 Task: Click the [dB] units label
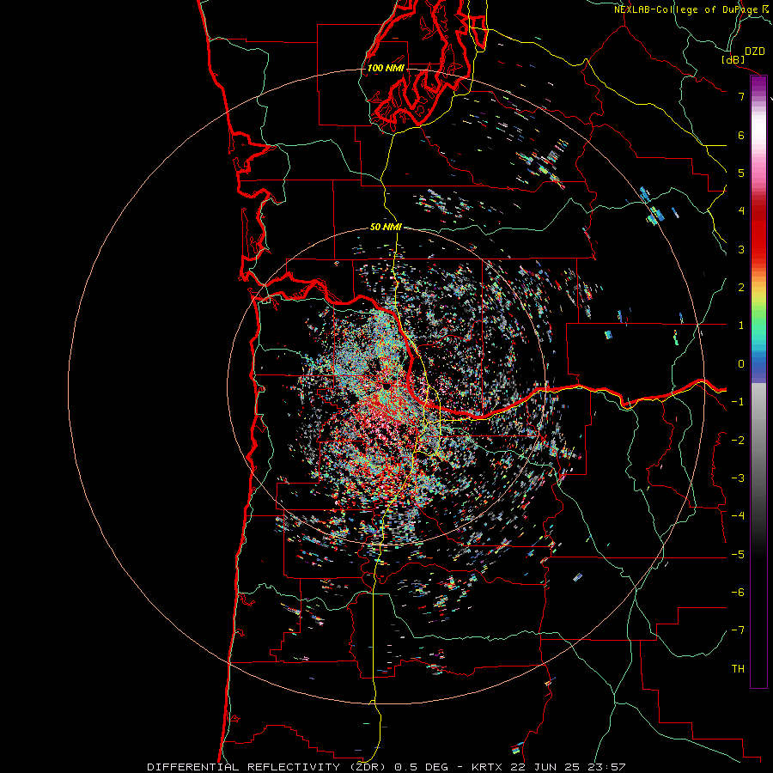click(733, 59)
